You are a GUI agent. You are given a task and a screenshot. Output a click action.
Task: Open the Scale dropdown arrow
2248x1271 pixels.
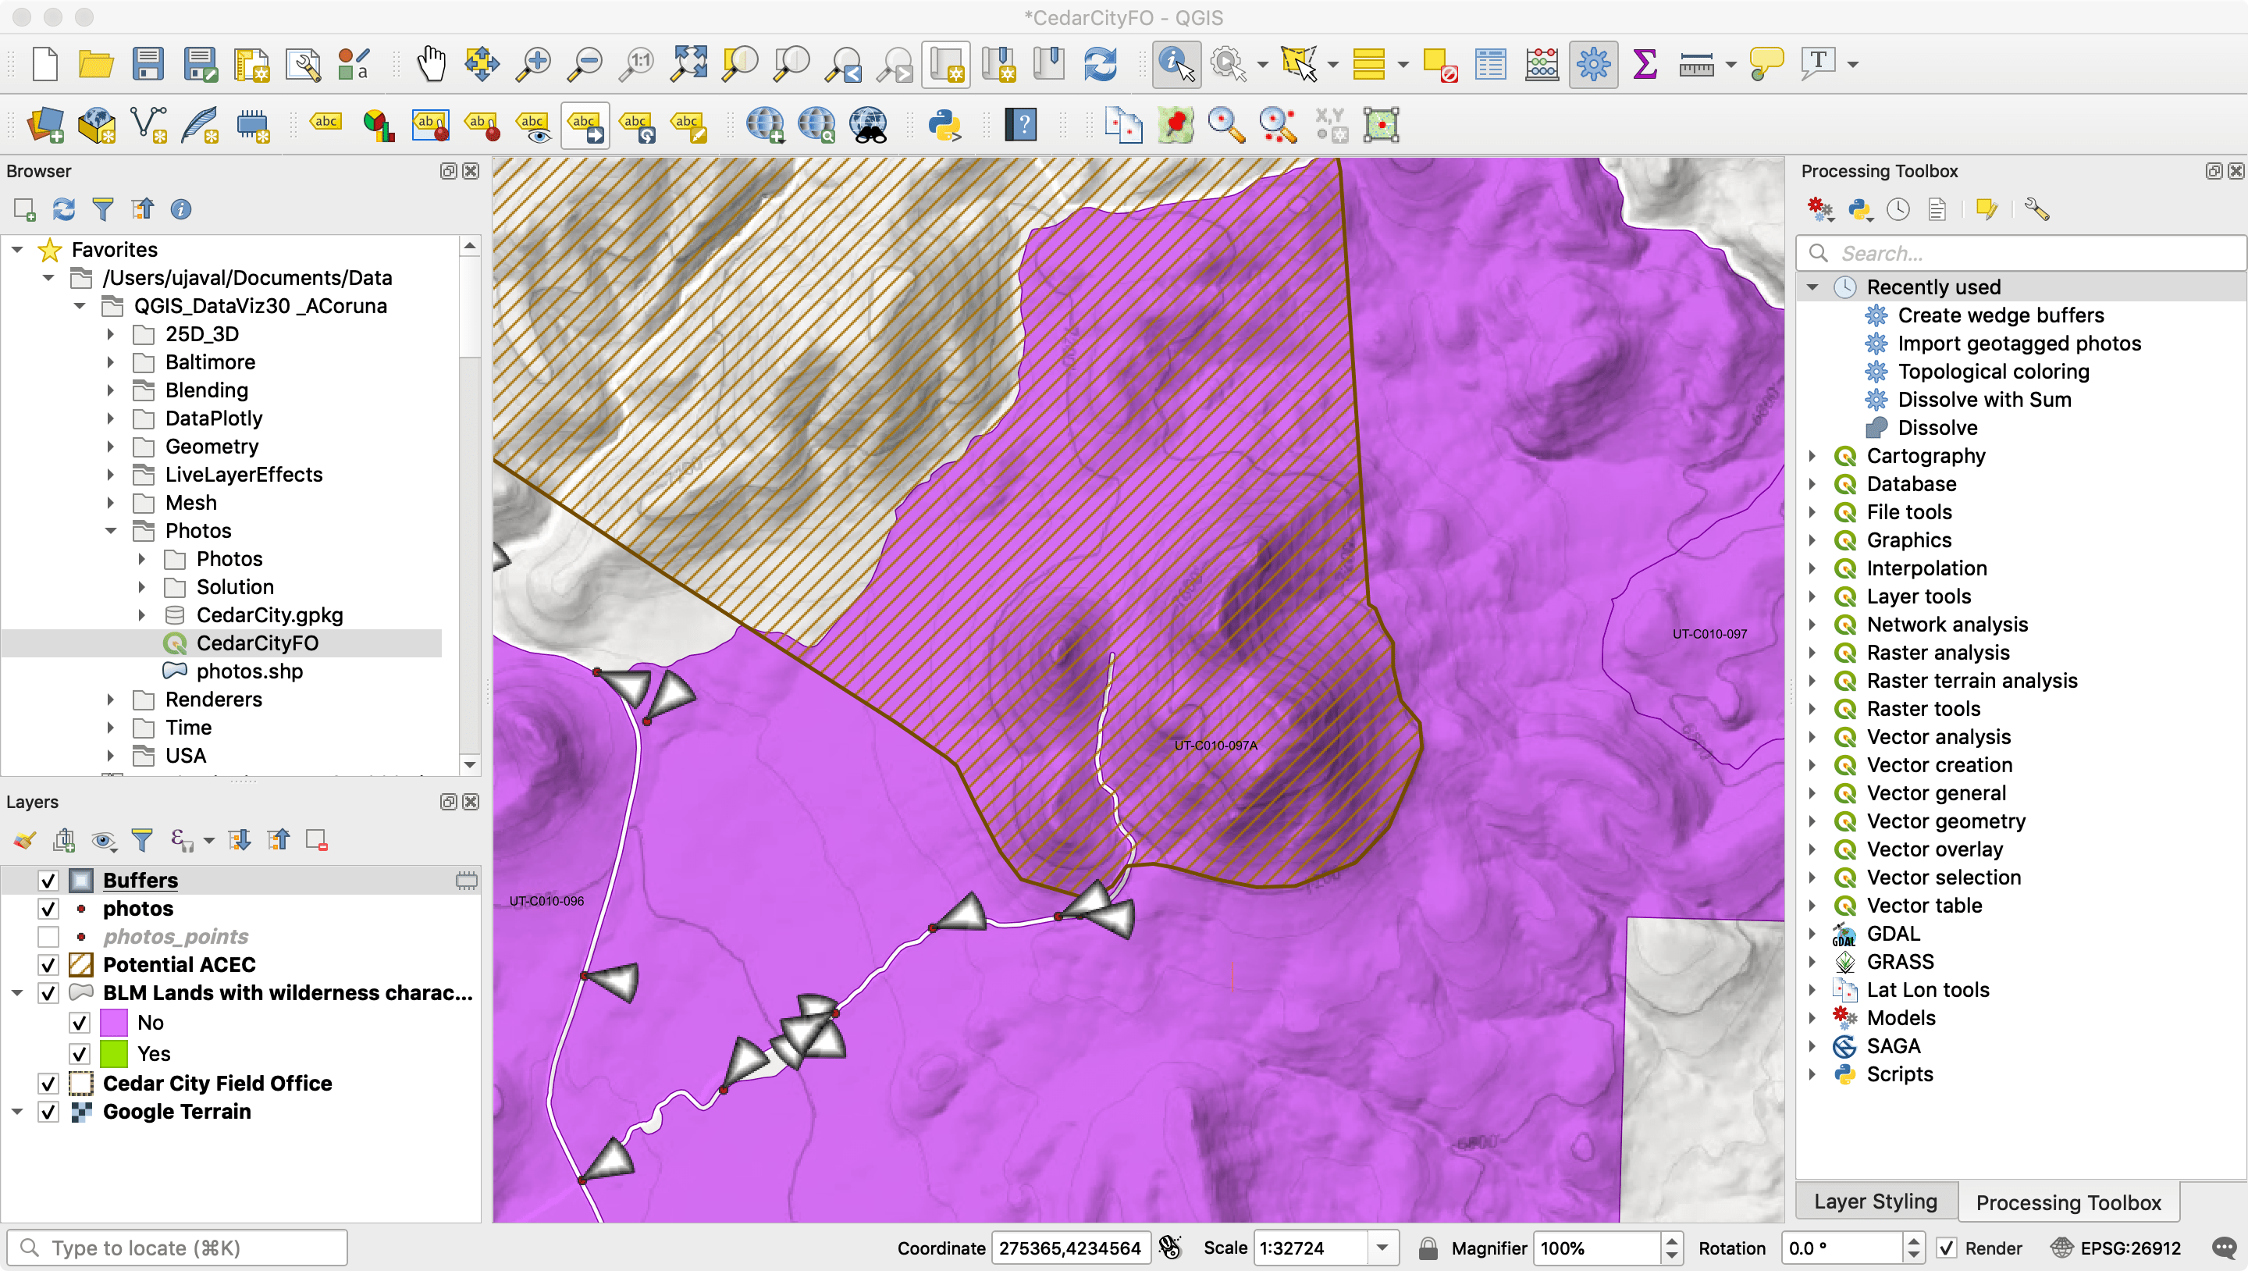(x=1382, y=1248)
